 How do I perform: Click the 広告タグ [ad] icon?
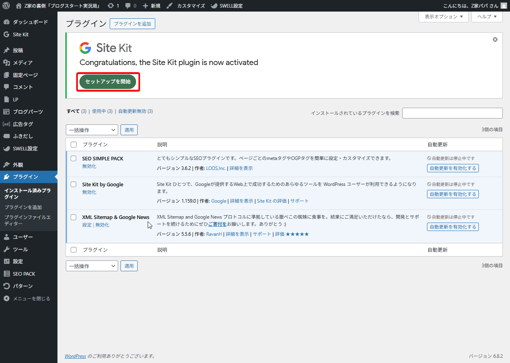[6, 124]
